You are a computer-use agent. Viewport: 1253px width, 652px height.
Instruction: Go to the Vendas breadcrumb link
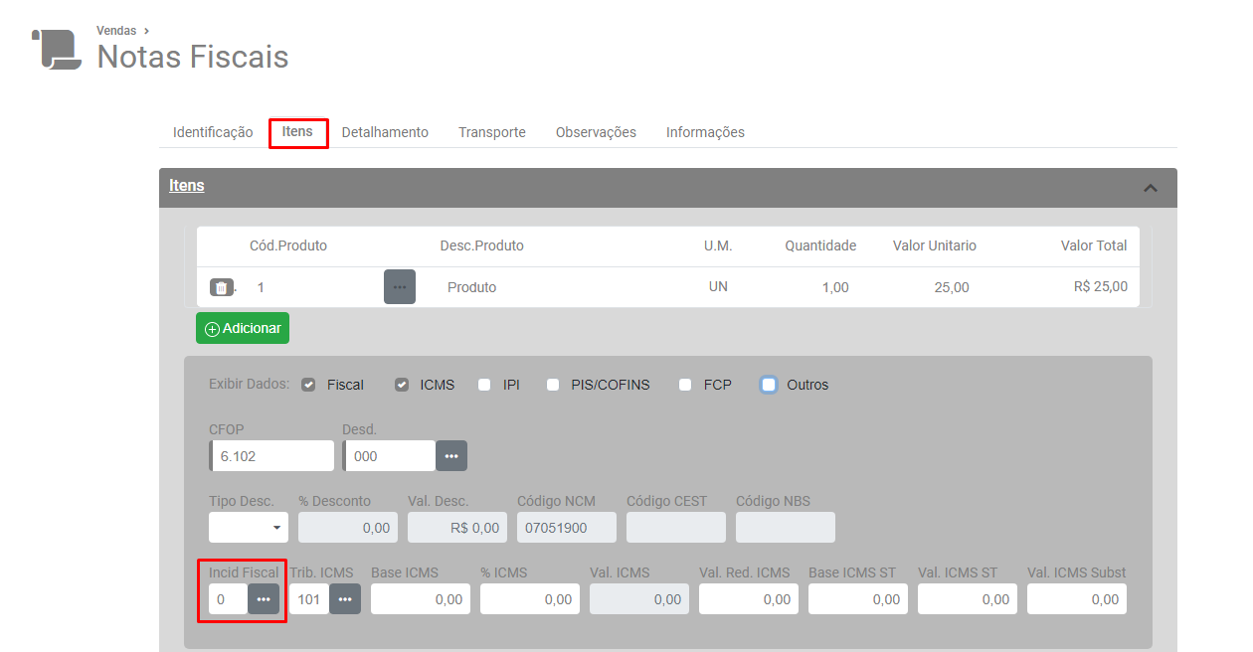pos(116,31)
